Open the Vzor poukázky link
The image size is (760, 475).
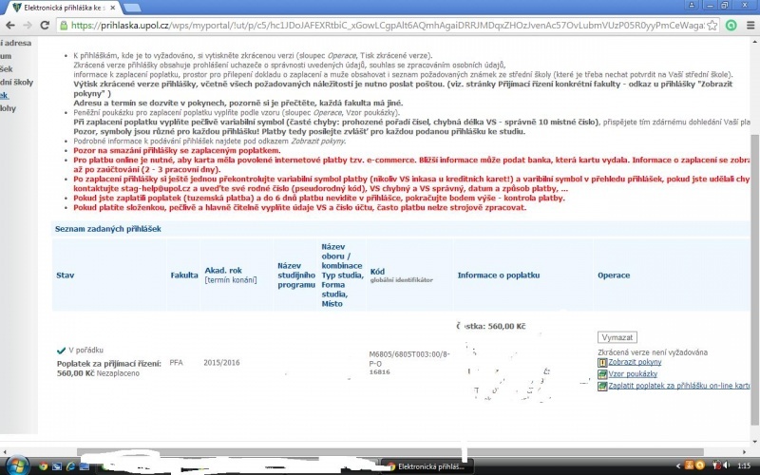634,374
